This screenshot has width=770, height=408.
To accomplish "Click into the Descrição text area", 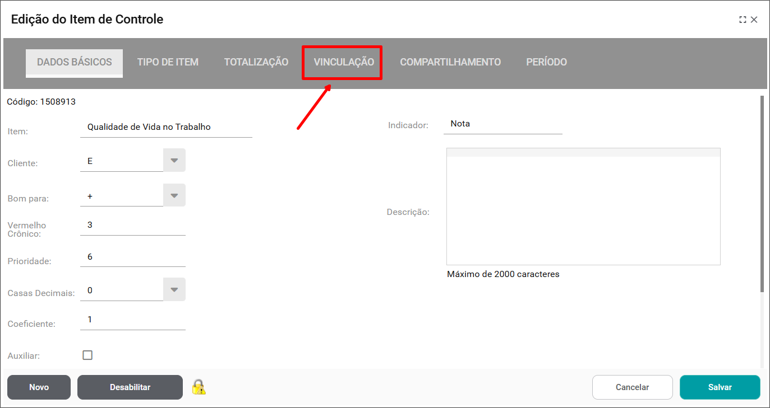I will [x=583, y=210].
